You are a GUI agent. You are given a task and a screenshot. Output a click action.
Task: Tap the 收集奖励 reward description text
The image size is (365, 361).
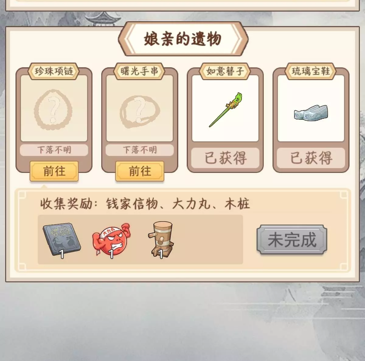click(145, 204)
